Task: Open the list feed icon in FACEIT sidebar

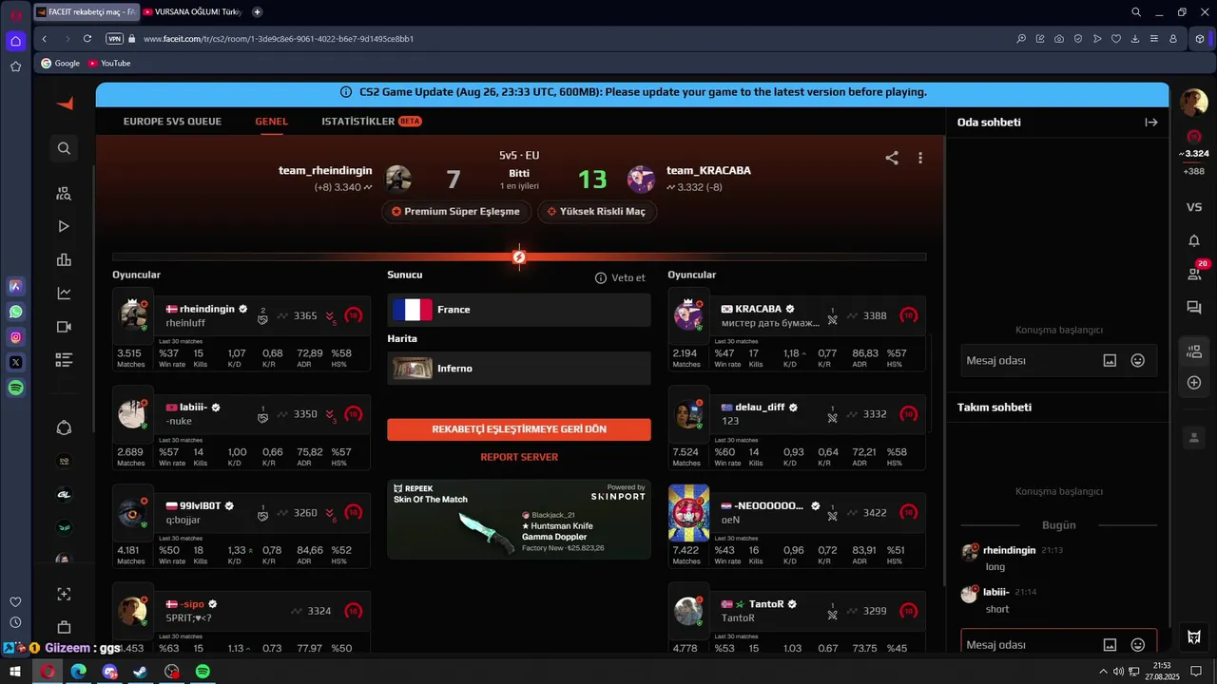Action: (x=64, y=360)
